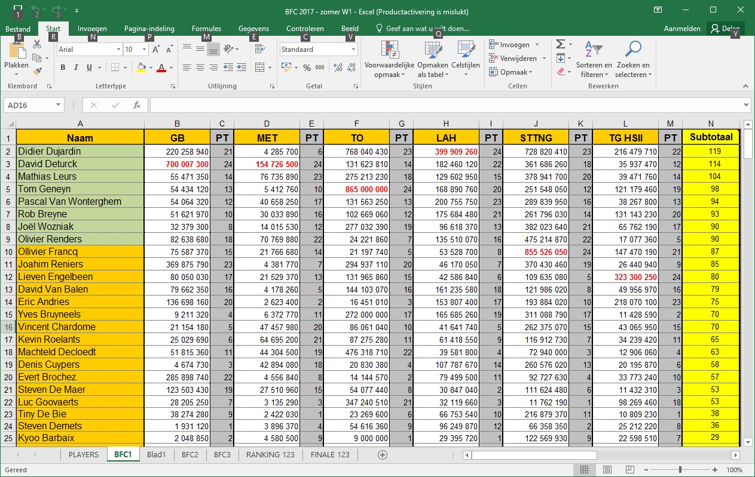Open the Formules ribbon tab
Viewport: 755px width, 477px height.
click(x=206, y=28)
